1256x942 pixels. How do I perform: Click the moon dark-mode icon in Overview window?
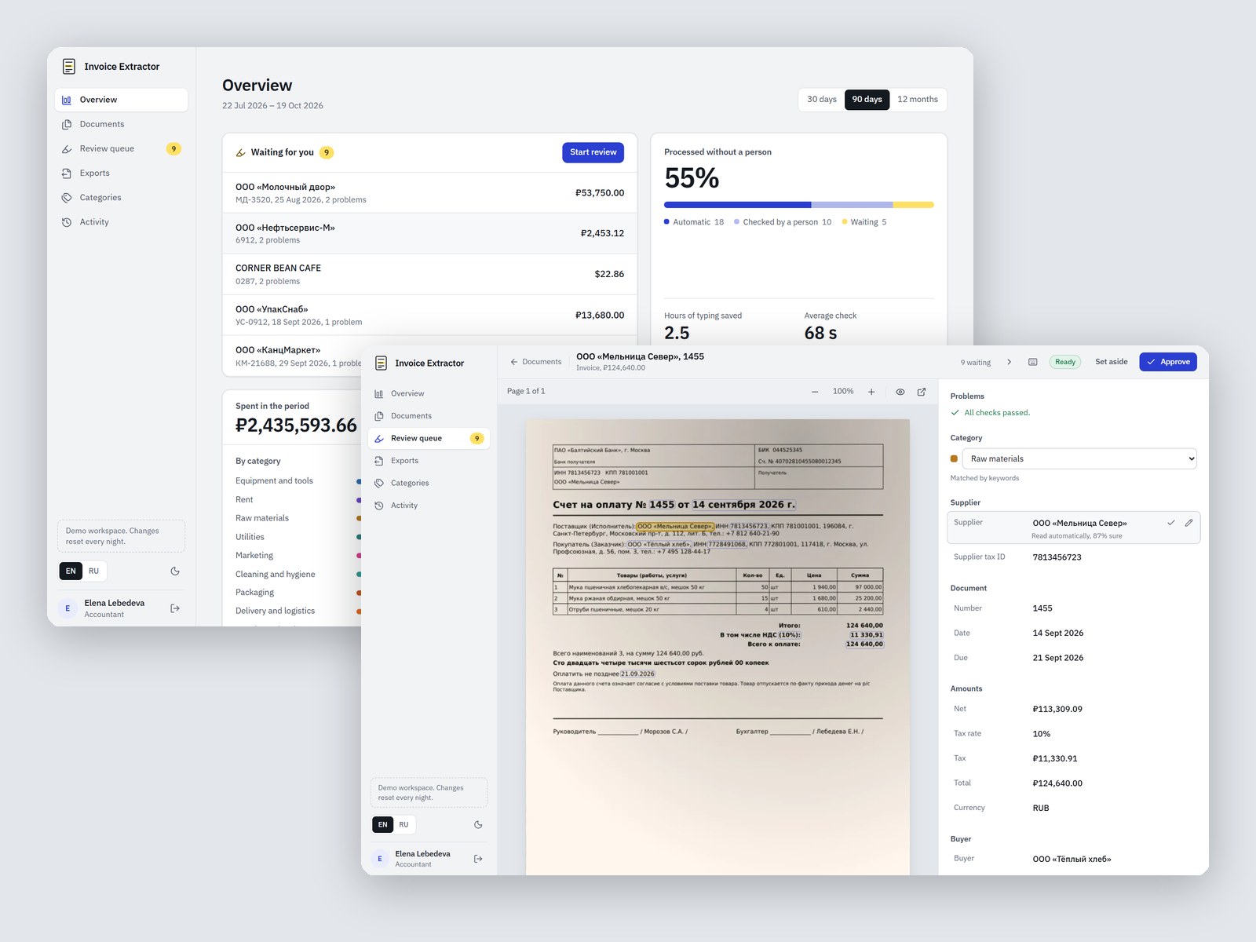click(175, 571)
